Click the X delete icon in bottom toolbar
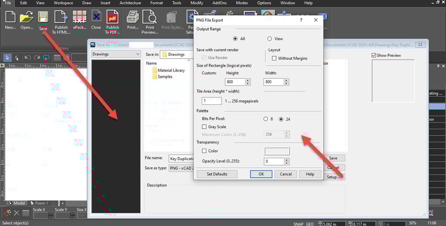 click(17, 213)
